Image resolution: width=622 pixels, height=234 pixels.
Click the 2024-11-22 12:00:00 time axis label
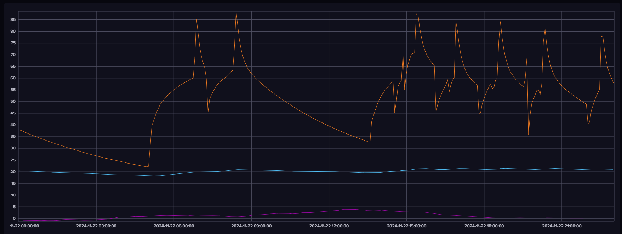pyautogui.click(x=329, y=226)
